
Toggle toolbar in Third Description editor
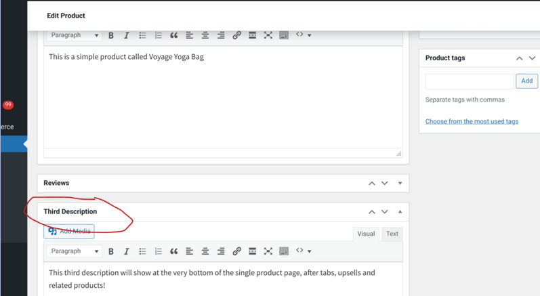coord(284,251)
